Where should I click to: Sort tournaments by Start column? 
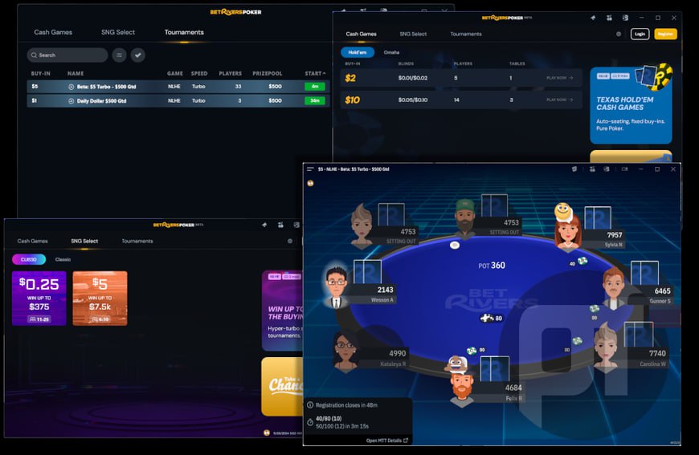click(x=315, y=74)
